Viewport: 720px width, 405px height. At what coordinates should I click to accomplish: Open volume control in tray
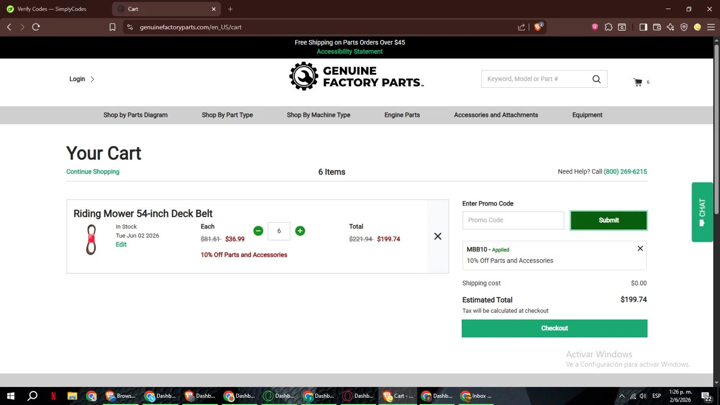coord(643,396)
